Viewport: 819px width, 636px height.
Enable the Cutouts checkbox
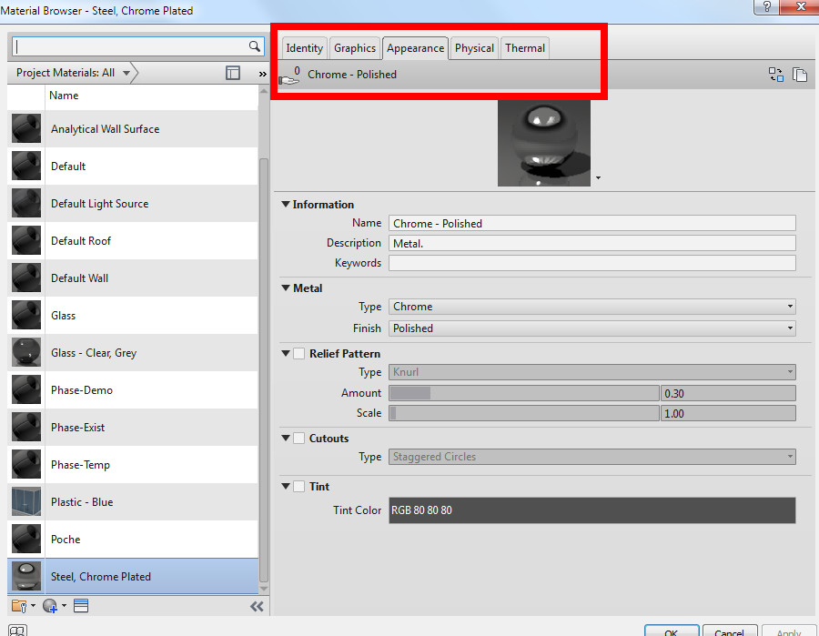(298, 438)
